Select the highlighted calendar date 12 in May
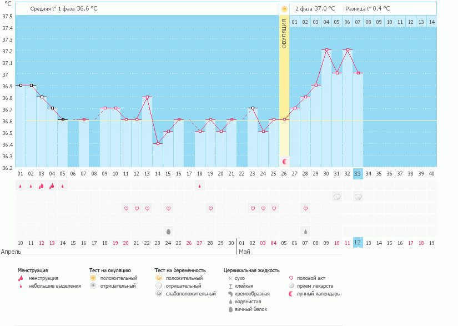Viewport: 458px width, 326px height. click(358, 243)
